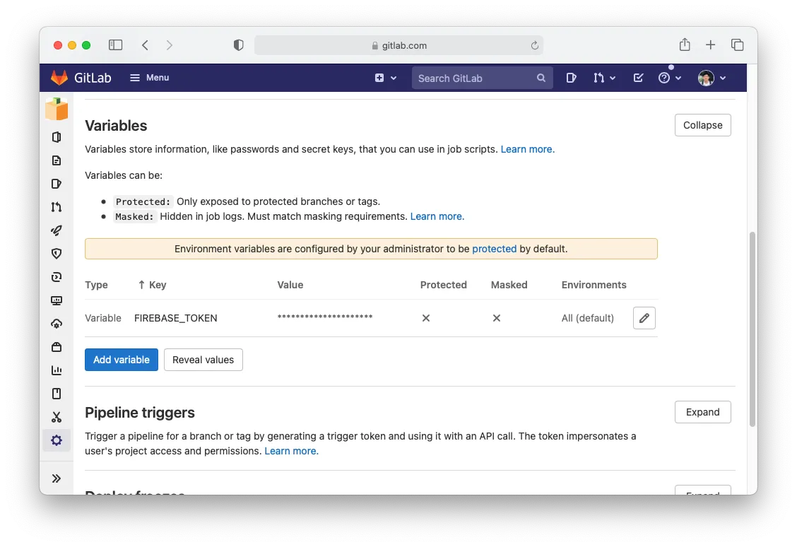Open the Menu in the top bar
Image resolution: width=797 pixels, height=547 pixels.
pyautogui.click(x=149, y=78)
